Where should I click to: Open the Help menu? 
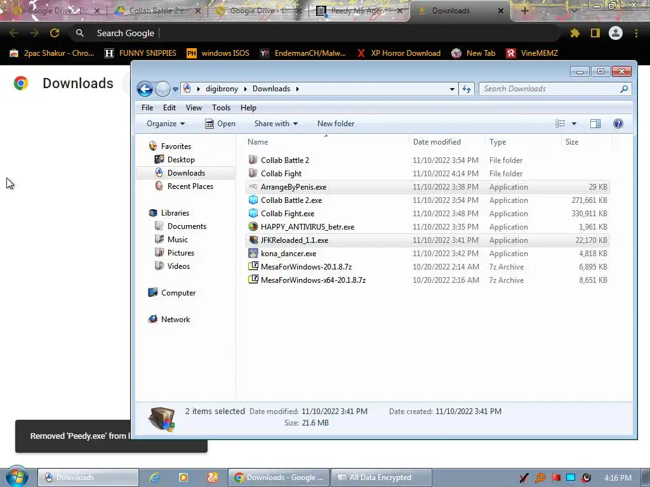248,108
